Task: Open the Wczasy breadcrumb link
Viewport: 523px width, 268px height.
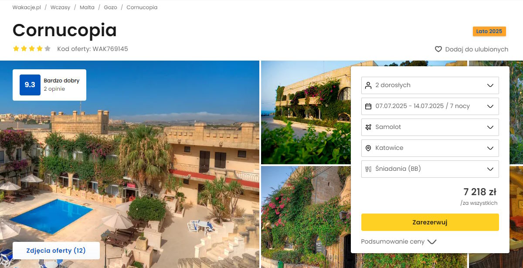Action: [x=60, y=7]
